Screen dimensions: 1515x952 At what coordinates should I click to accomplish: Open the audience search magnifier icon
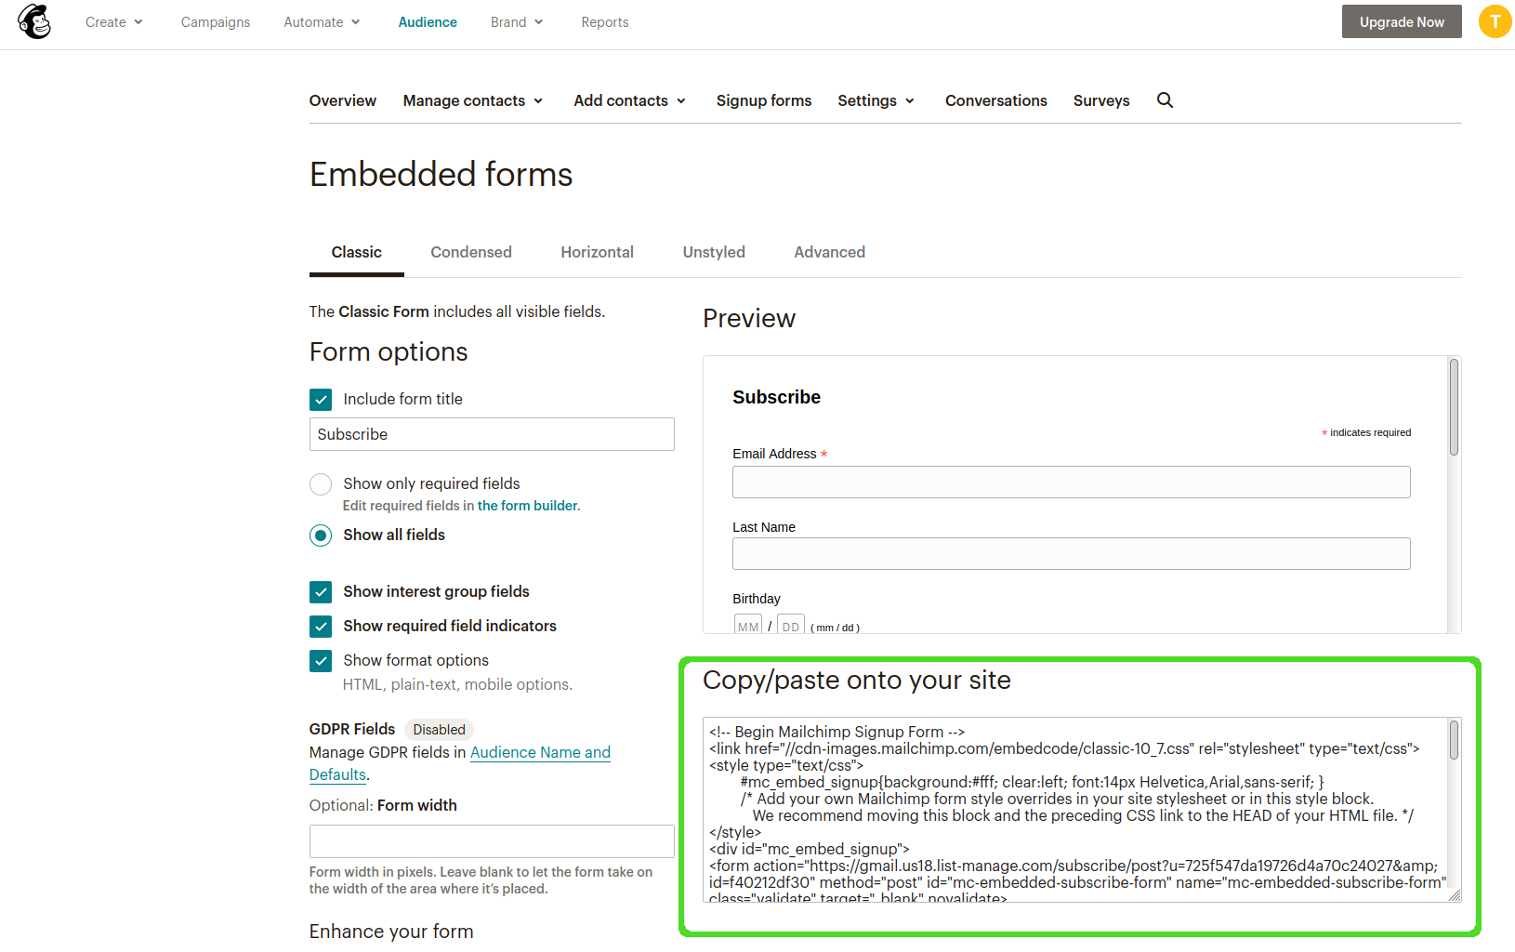[1165, 100]
